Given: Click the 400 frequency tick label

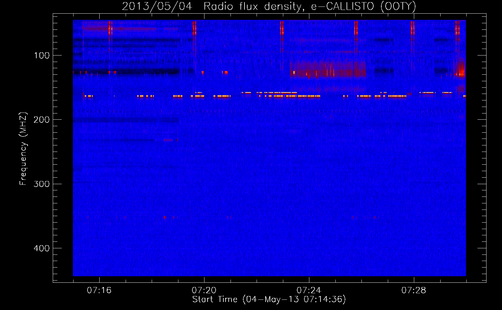Looking at the screenshot, I should click(42, 248).
